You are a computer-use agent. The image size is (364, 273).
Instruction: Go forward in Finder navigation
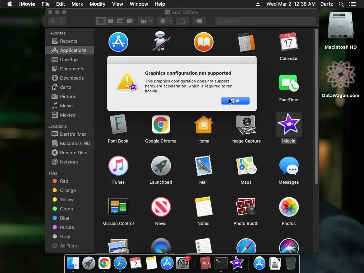tap(61, 21)
